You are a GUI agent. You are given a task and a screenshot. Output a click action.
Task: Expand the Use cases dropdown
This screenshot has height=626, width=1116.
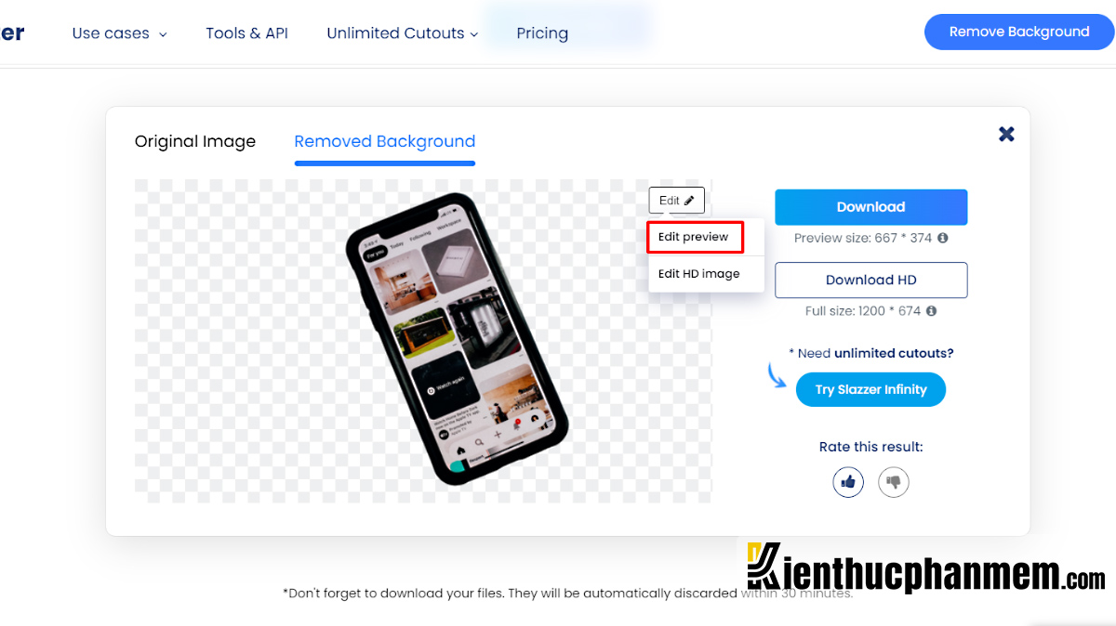pyautogui.click(x=119, y=33)
